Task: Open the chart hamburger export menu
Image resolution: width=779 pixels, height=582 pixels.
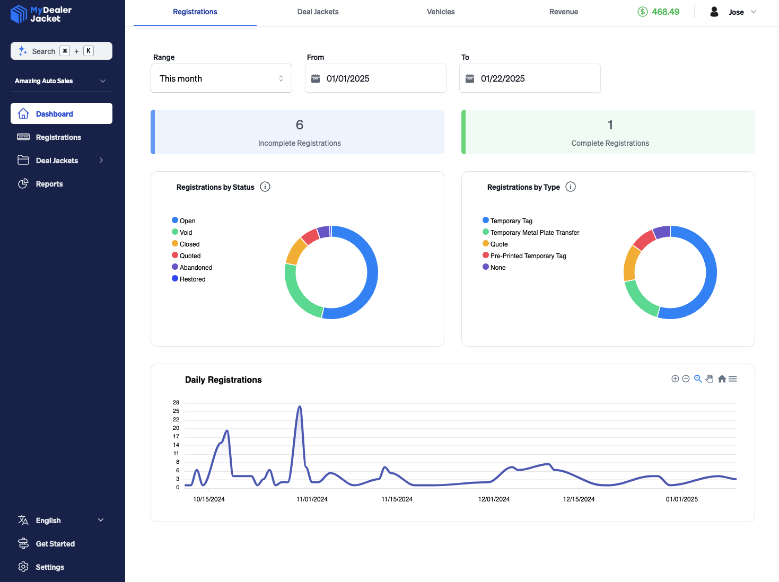Action: (x=733, y=379)
